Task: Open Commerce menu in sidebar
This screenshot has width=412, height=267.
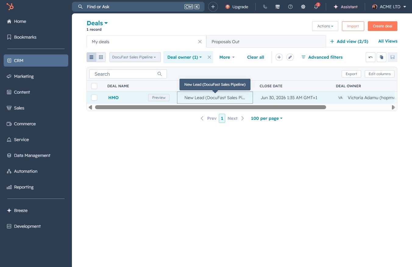Action: [x=36, y=124]
